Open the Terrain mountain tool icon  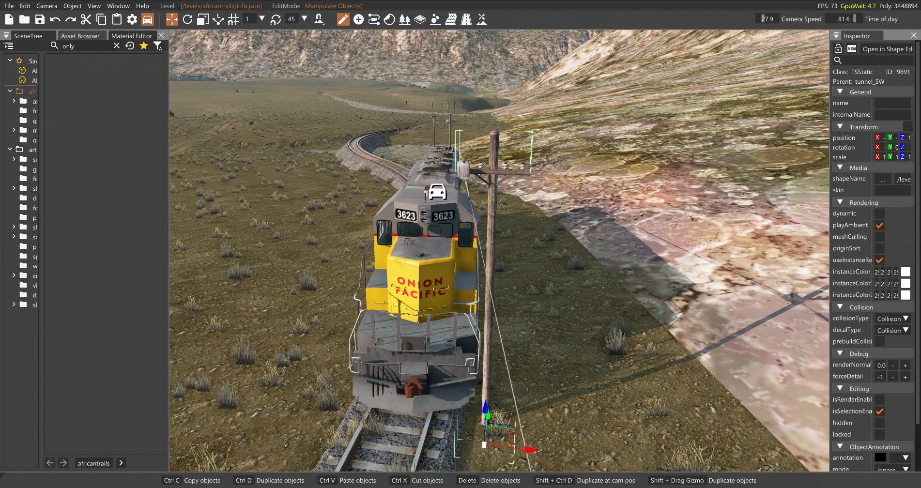click(x=482, y=19)
